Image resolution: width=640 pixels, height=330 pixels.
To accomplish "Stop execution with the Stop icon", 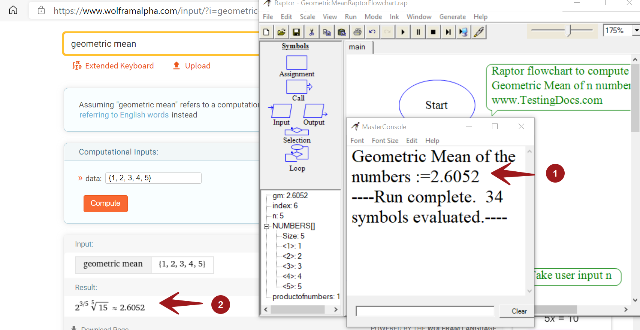I will click(x=433, y=32).
